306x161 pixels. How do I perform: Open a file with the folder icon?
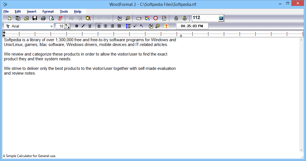26,18
